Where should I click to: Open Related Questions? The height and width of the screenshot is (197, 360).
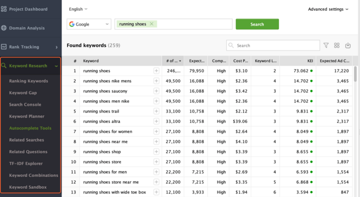click(x=28, y=152)
